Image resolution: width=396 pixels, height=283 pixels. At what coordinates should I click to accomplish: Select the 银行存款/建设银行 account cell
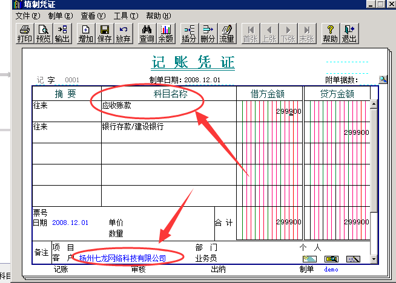169,132
